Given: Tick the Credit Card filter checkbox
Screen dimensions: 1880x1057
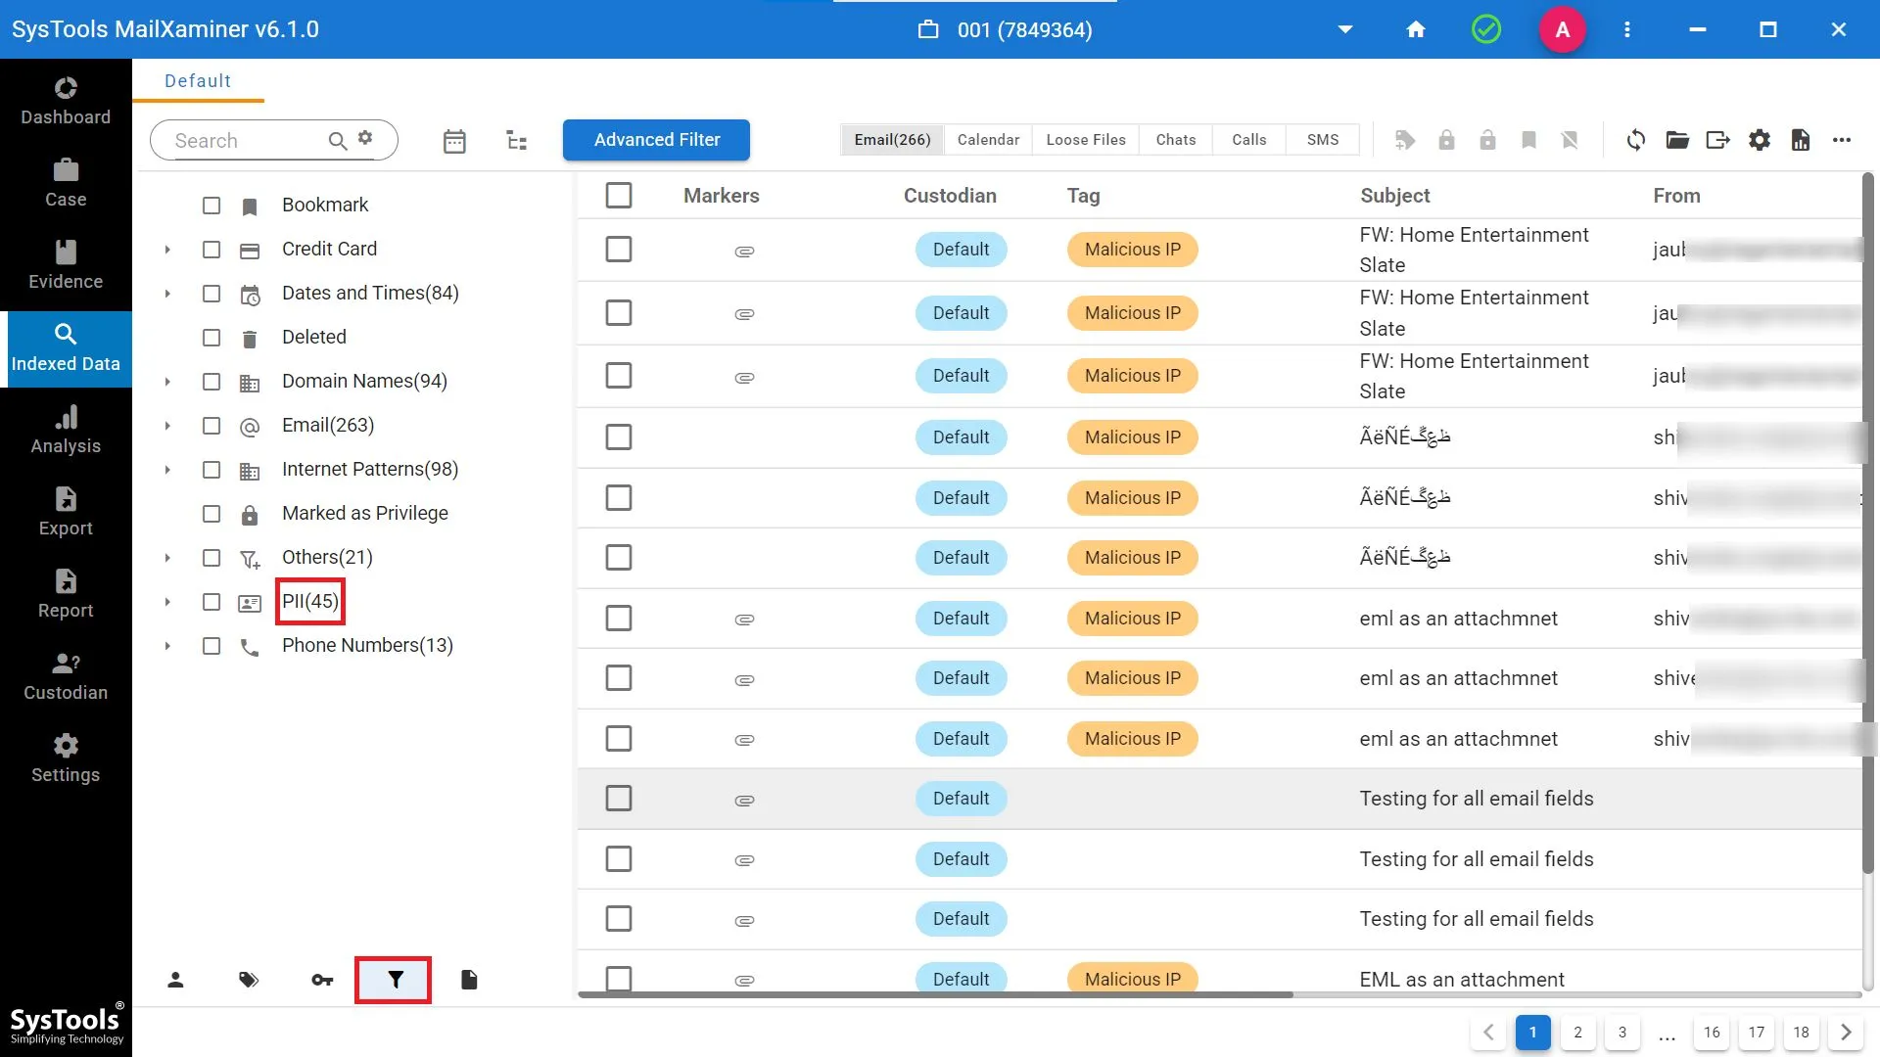Looking at the screenshot, I should click(x=211, y=250).
